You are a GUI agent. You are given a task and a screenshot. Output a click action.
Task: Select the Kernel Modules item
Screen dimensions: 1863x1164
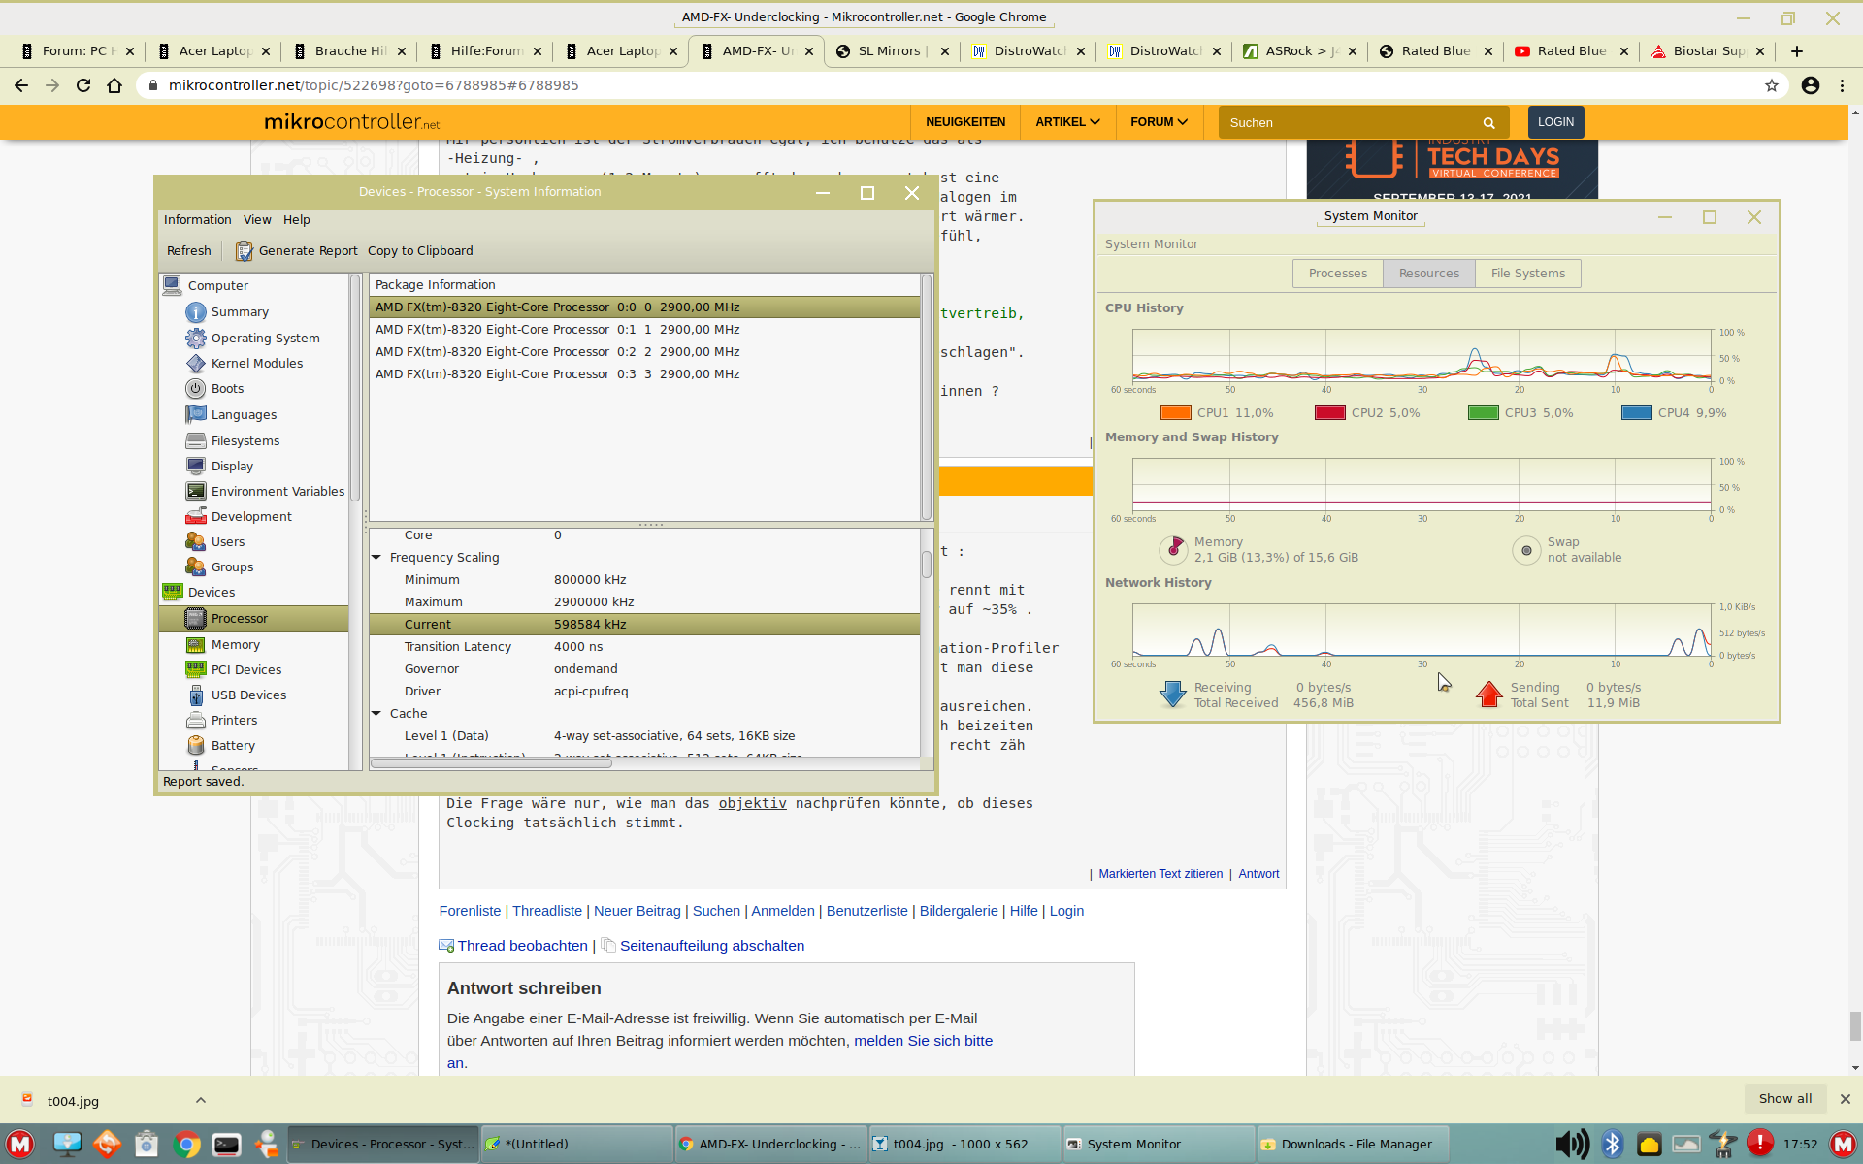click(x=256, y=363)
